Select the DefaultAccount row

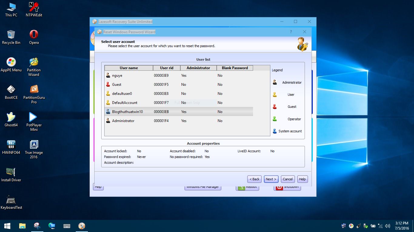click(x=179, y=103)
